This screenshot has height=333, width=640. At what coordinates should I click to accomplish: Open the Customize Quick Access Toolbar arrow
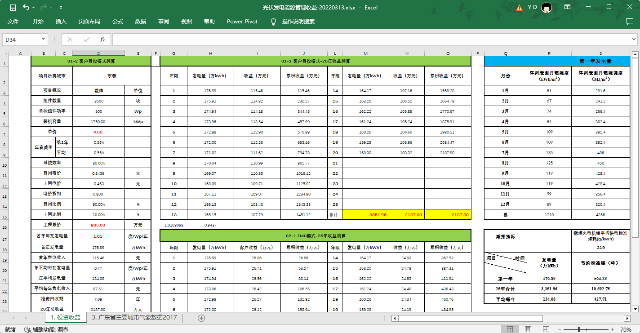coord(61,8)
